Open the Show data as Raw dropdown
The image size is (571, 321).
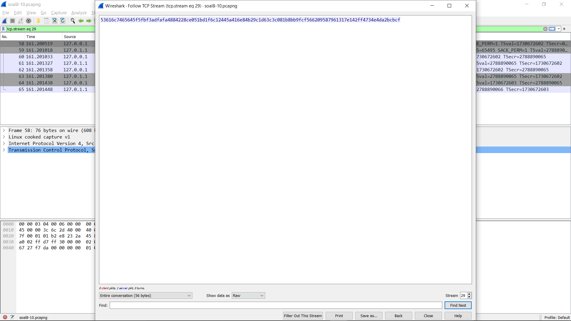click(x=248, y=295)
